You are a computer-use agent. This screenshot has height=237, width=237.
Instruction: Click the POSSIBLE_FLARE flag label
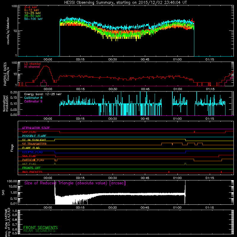[x=34, y=136]
